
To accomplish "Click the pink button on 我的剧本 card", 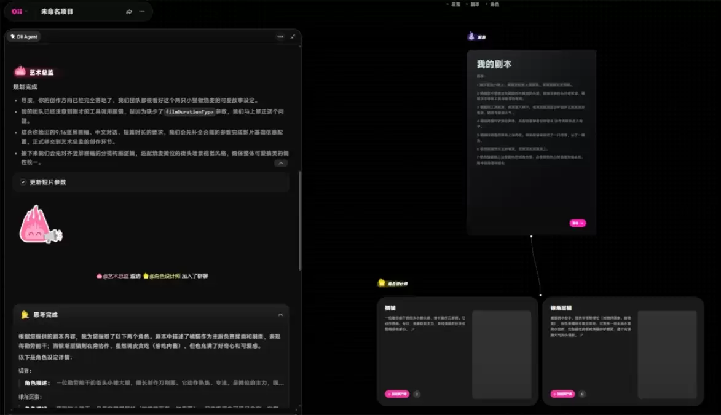I will pos(578,223).
